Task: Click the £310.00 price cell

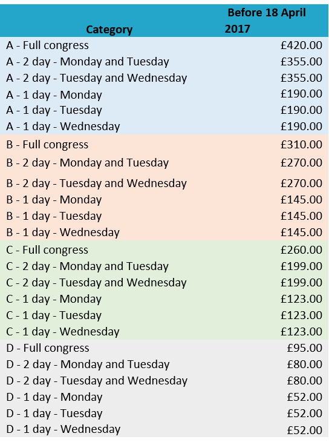Action: (301, 145)
